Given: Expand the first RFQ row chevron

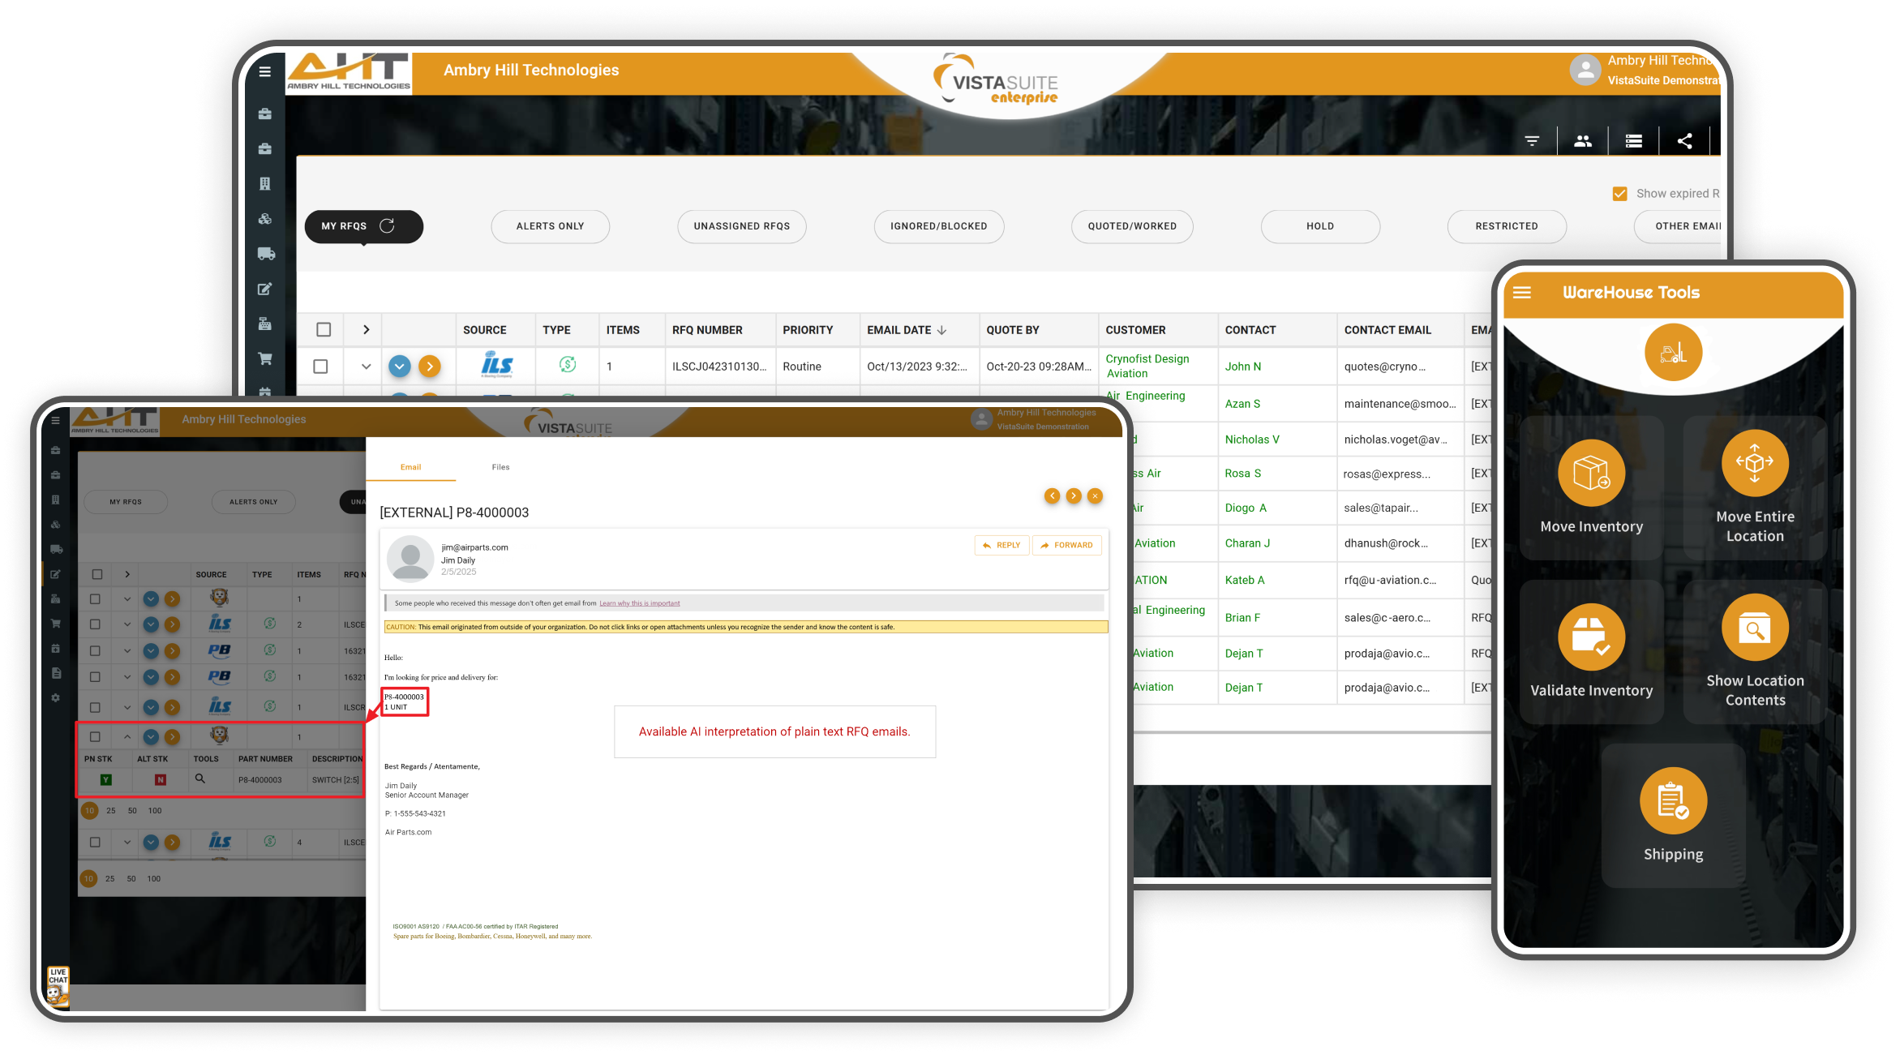Looking at the screenshot, I should click(364, 366).
